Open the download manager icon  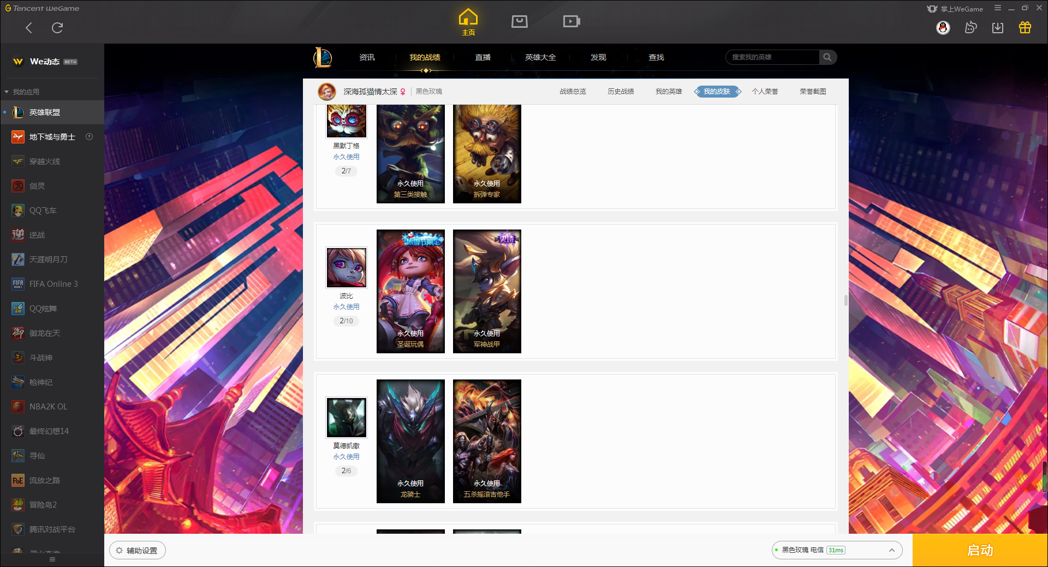pos(998,28)
